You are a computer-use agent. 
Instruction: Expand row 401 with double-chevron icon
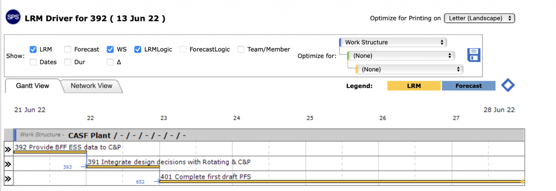[8, 179]
